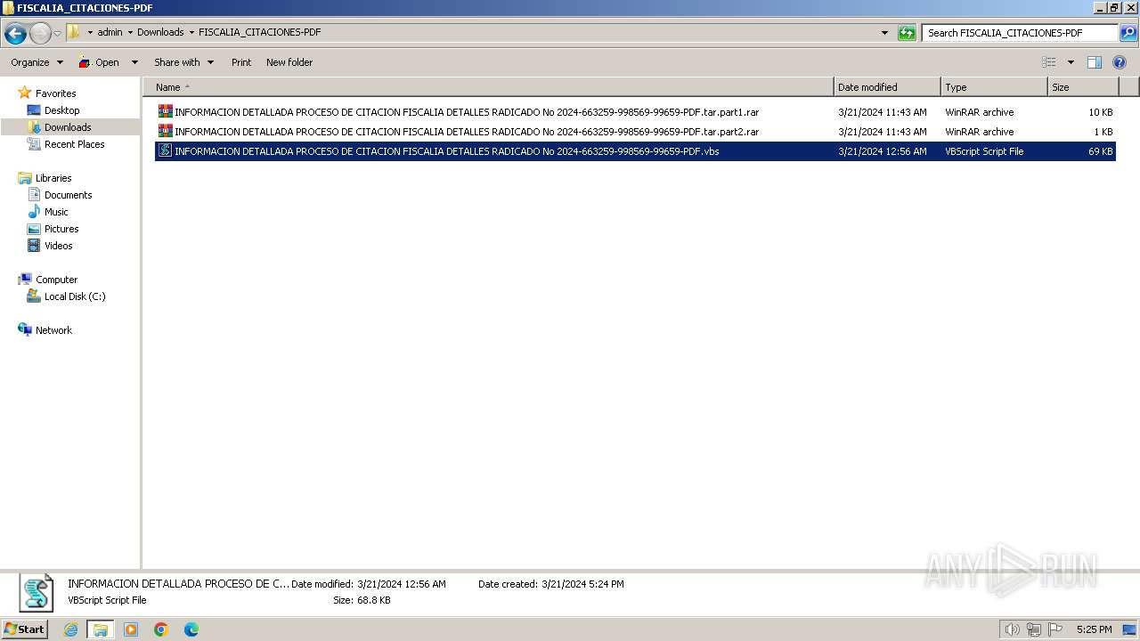The width and height of the screenshot is (1140, 641).
Task: Open the Start menu
Action: click(x=25, y=629)
